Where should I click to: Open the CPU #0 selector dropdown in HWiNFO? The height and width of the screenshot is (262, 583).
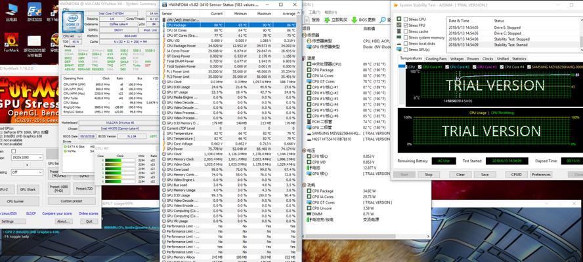(x=72, y=37)
